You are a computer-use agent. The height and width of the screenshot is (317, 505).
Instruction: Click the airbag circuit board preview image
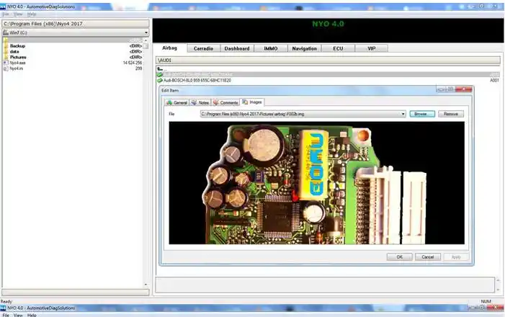pyautogui.click(x=316, y=183)
